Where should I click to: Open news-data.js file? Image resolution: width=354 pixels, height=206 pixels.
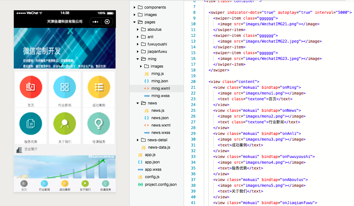159,147
